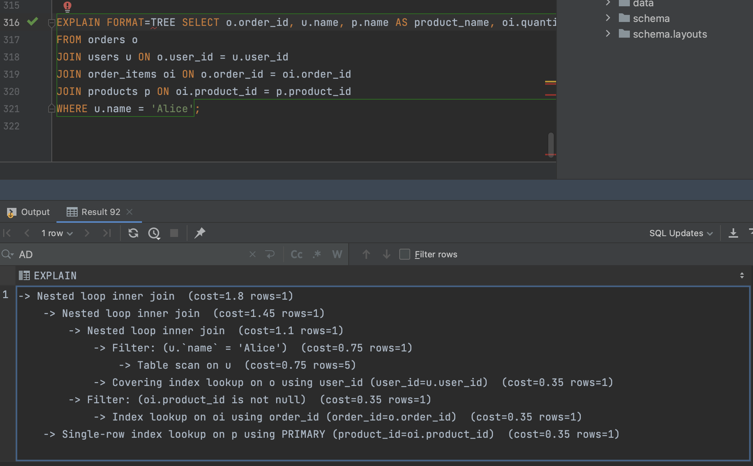Pin the Result 92 tab
753x466 pixels.
click(x=200, y=233)
